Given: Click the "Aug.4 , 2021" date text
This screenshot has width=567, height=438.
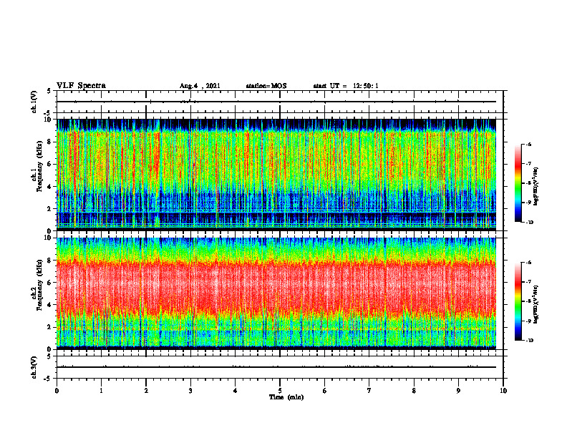Looking at the screenshot, I should [200, 86].
